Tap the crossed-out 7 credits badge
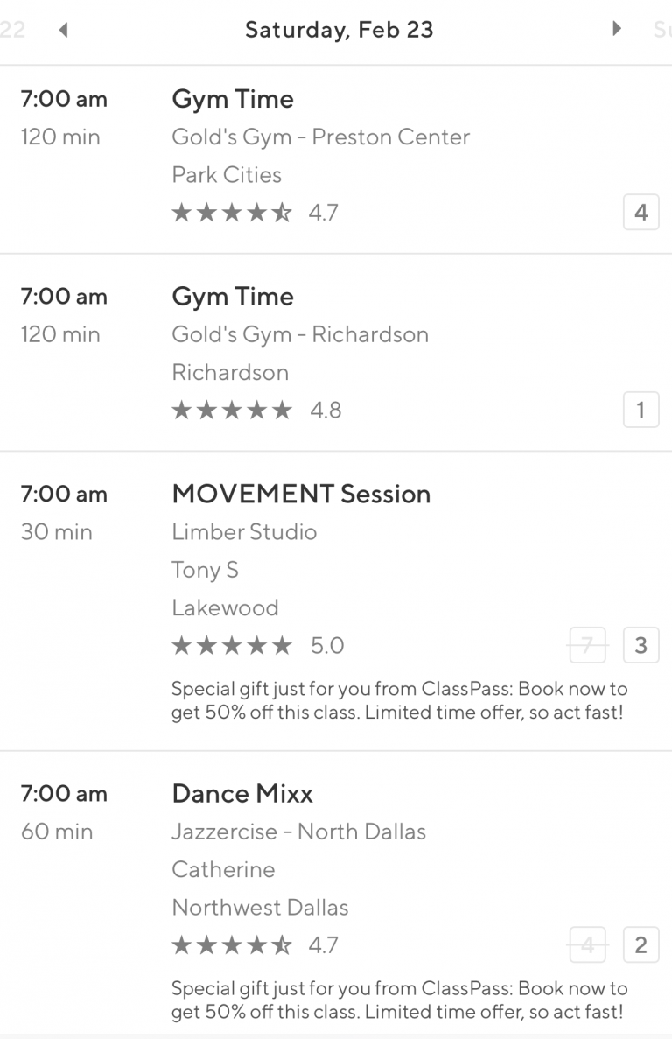672x1039 pixels. [x=587, y=646]
